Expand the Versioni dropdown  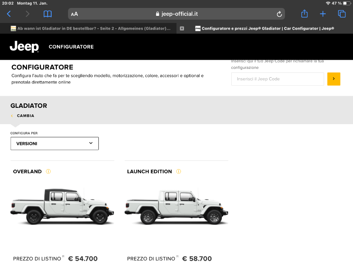[x=55, y=144]
